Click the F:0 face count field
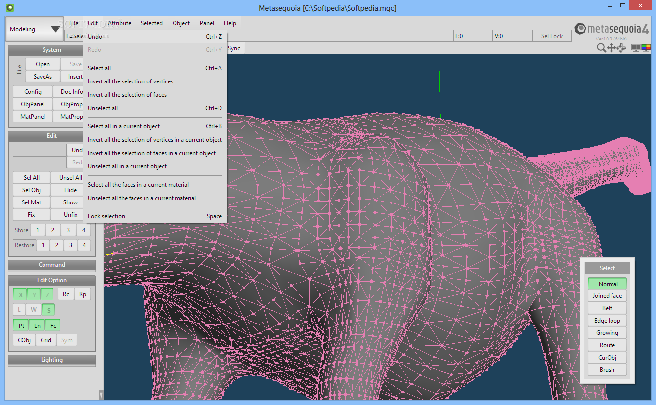Viewport: 656px width, 405px height. (473, 36)
